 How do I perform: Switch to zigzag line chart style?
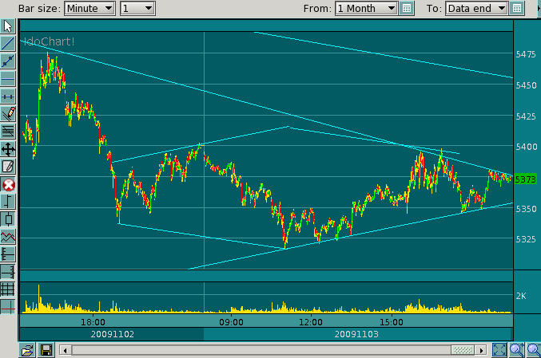tap(8, 237)
